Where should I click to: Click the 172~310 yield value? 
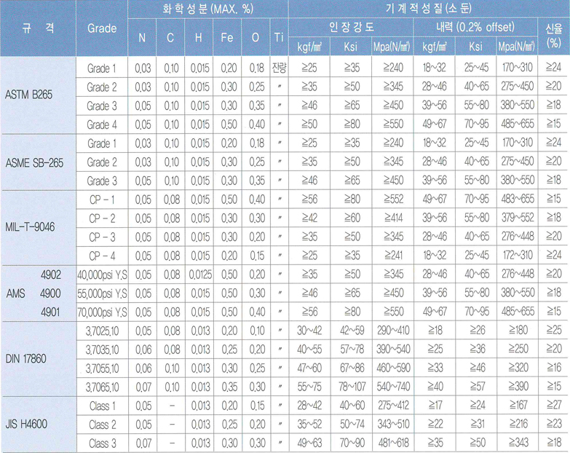tap(518, 255)
